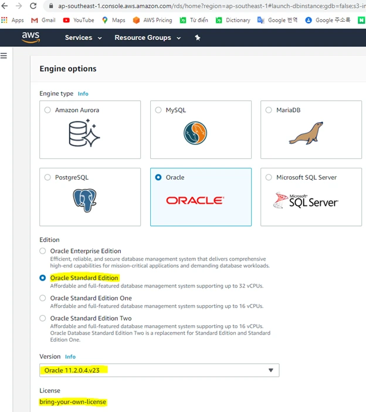Click the red ORACLE logo

(195, 201)
